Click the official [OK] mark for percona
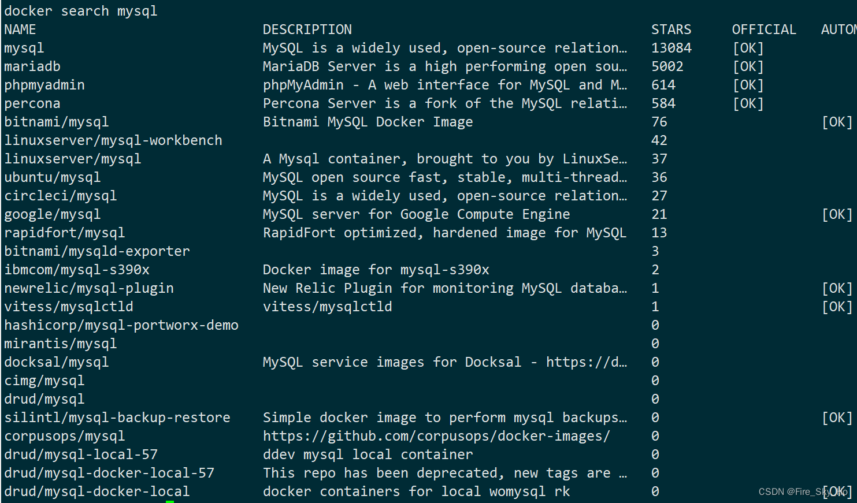This screenshot has width=857, height=503. coord(748,103)
